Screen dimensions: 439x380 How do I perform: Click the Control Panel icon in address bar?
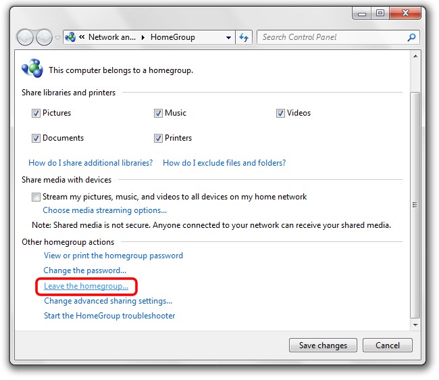70,37
